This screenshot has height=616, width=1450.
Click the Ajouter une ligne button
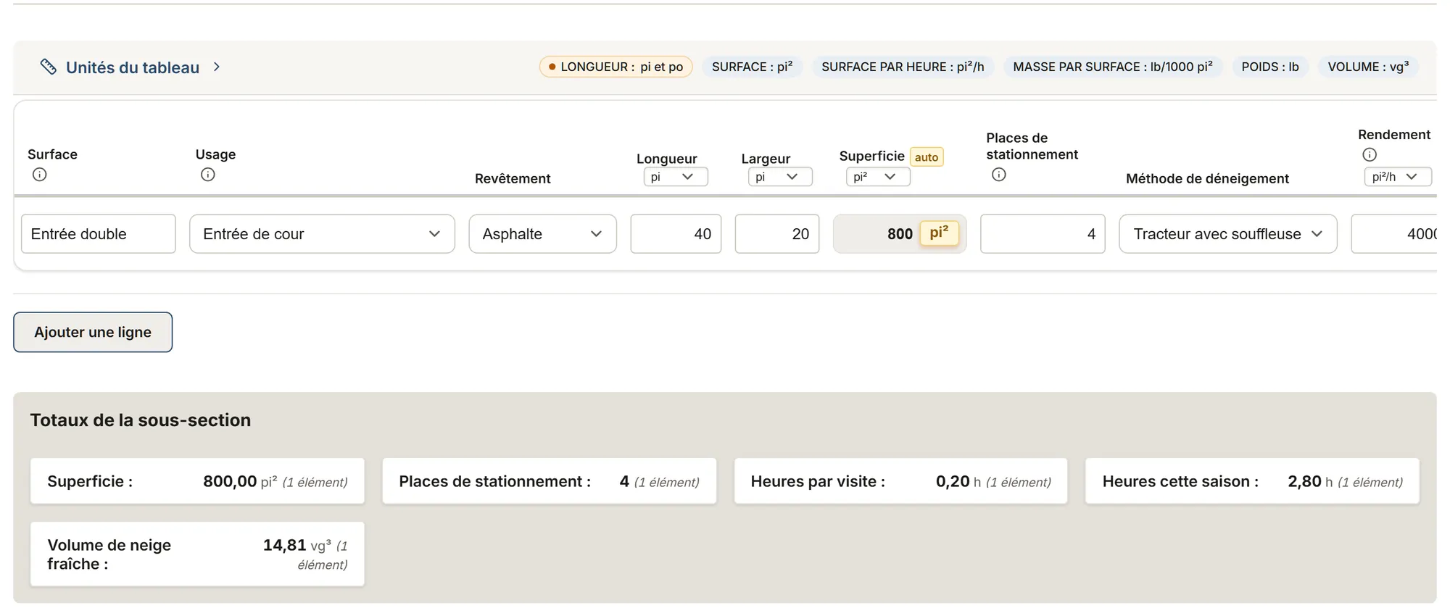point(93,332)
